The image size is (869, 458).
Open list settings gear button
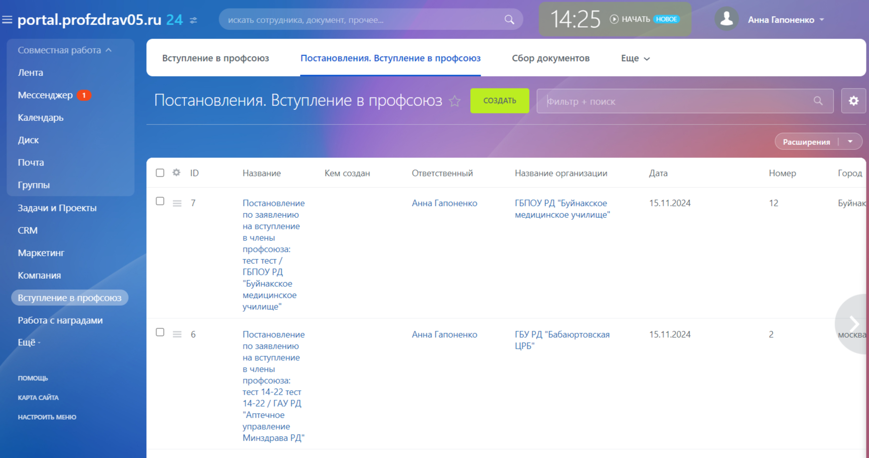point(853,101)
